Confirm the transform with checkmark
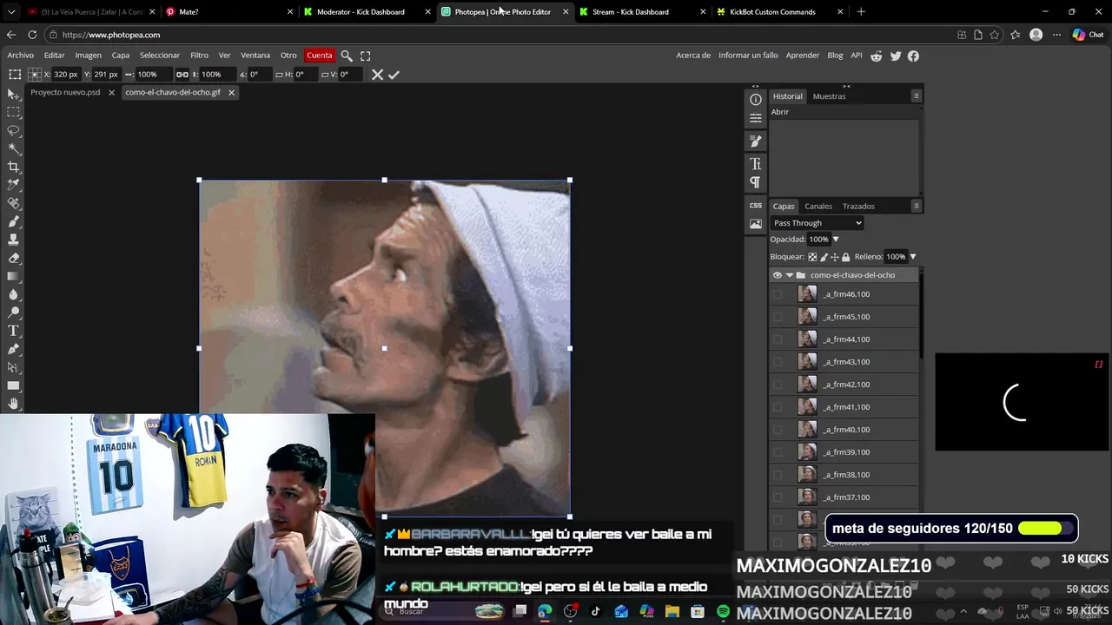 pos(394,75)
